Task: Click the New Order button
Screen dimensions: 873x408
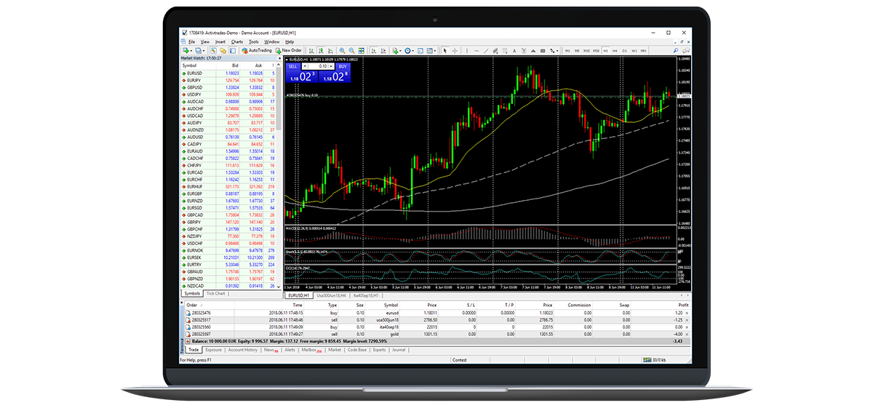Action: coord(288,51)
